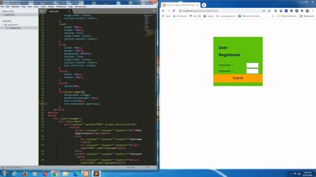Open the Help menu in Sublime Text
316x177 pixels.
[71, 6]
